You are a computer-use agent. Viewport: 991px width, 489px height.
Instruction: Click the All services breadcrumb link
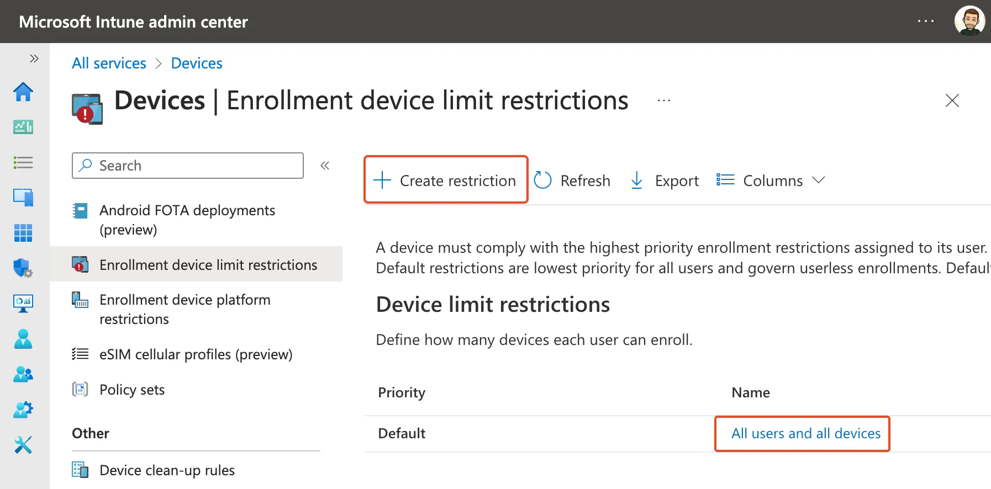[x=109, y=63]
